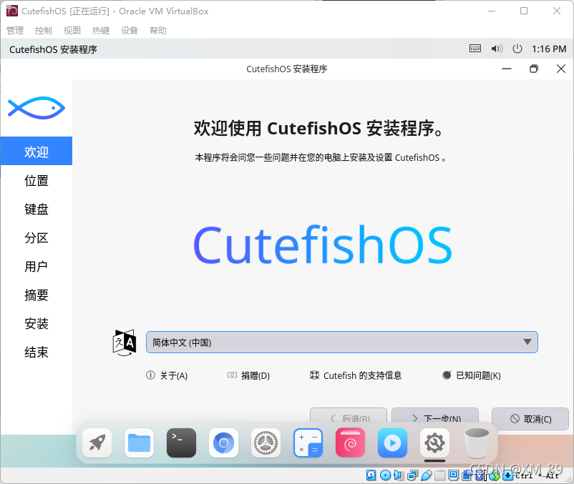
Task: Open the Chromium browser in dock
Action: tap(224, 443)
